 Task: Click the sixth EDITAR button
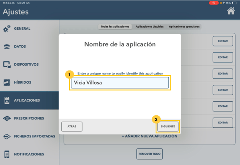[x=223, y=123]
